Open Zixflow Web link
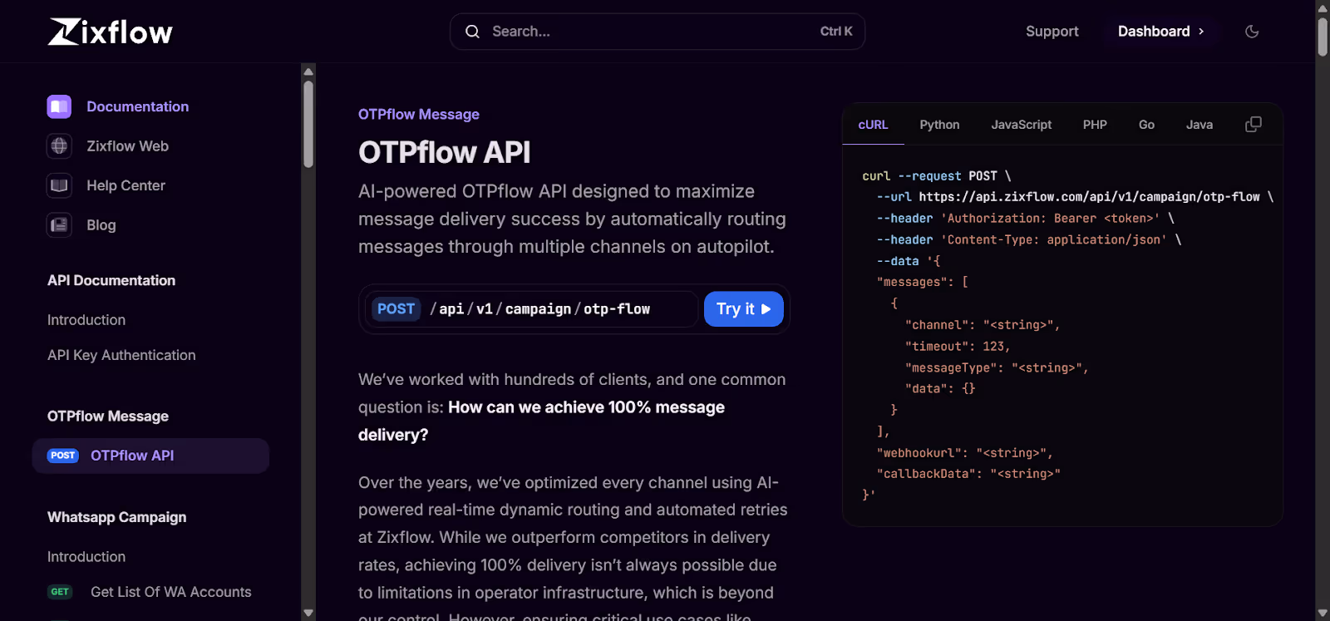 pyautogui.click(x=127, y=146)
